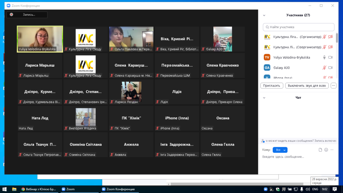
Task: Open the Windows Security tray icon
Action: [278, 189]
